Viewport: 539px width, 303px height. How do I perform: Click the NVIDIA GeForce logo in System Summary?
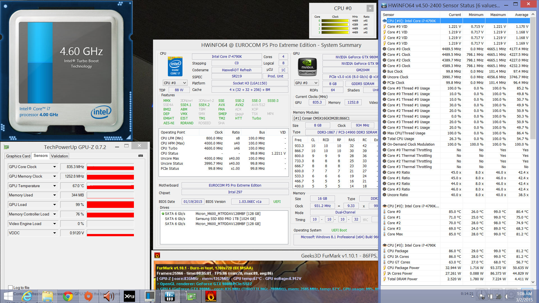307,66
